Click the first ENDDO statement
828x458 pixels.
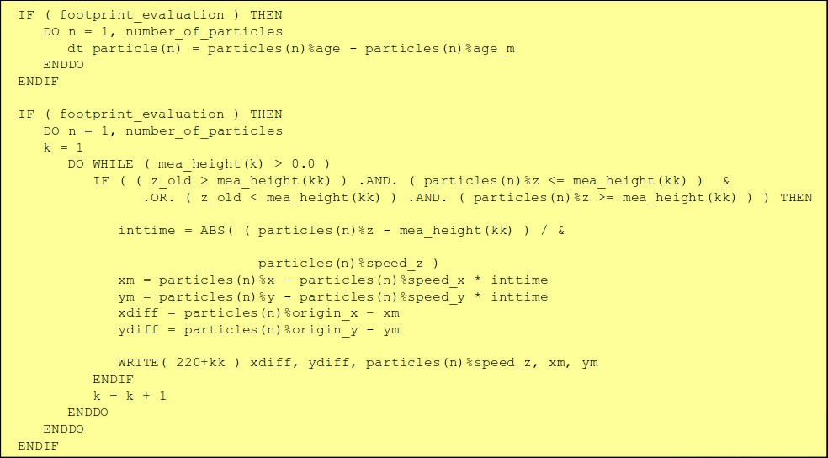[63, 65]
